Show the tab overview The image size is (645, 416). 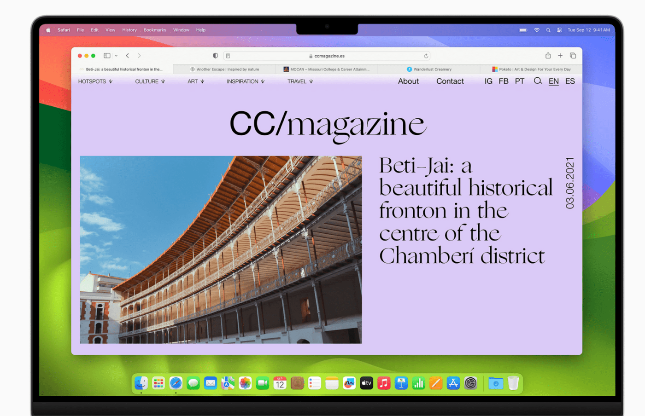(x=573, y=56)
